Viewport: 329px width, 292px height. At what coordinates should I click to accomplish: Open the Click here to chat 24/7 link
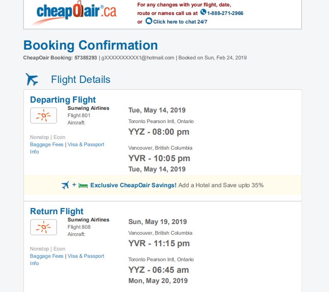click(180, 22)
